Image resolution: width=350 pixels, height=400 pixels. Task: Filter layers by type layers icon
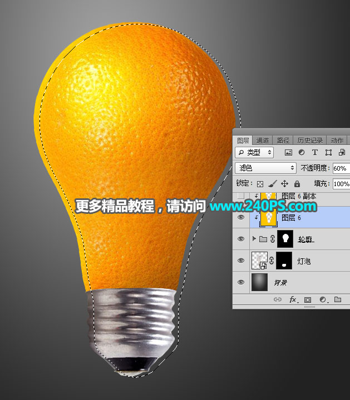[315, 153]
